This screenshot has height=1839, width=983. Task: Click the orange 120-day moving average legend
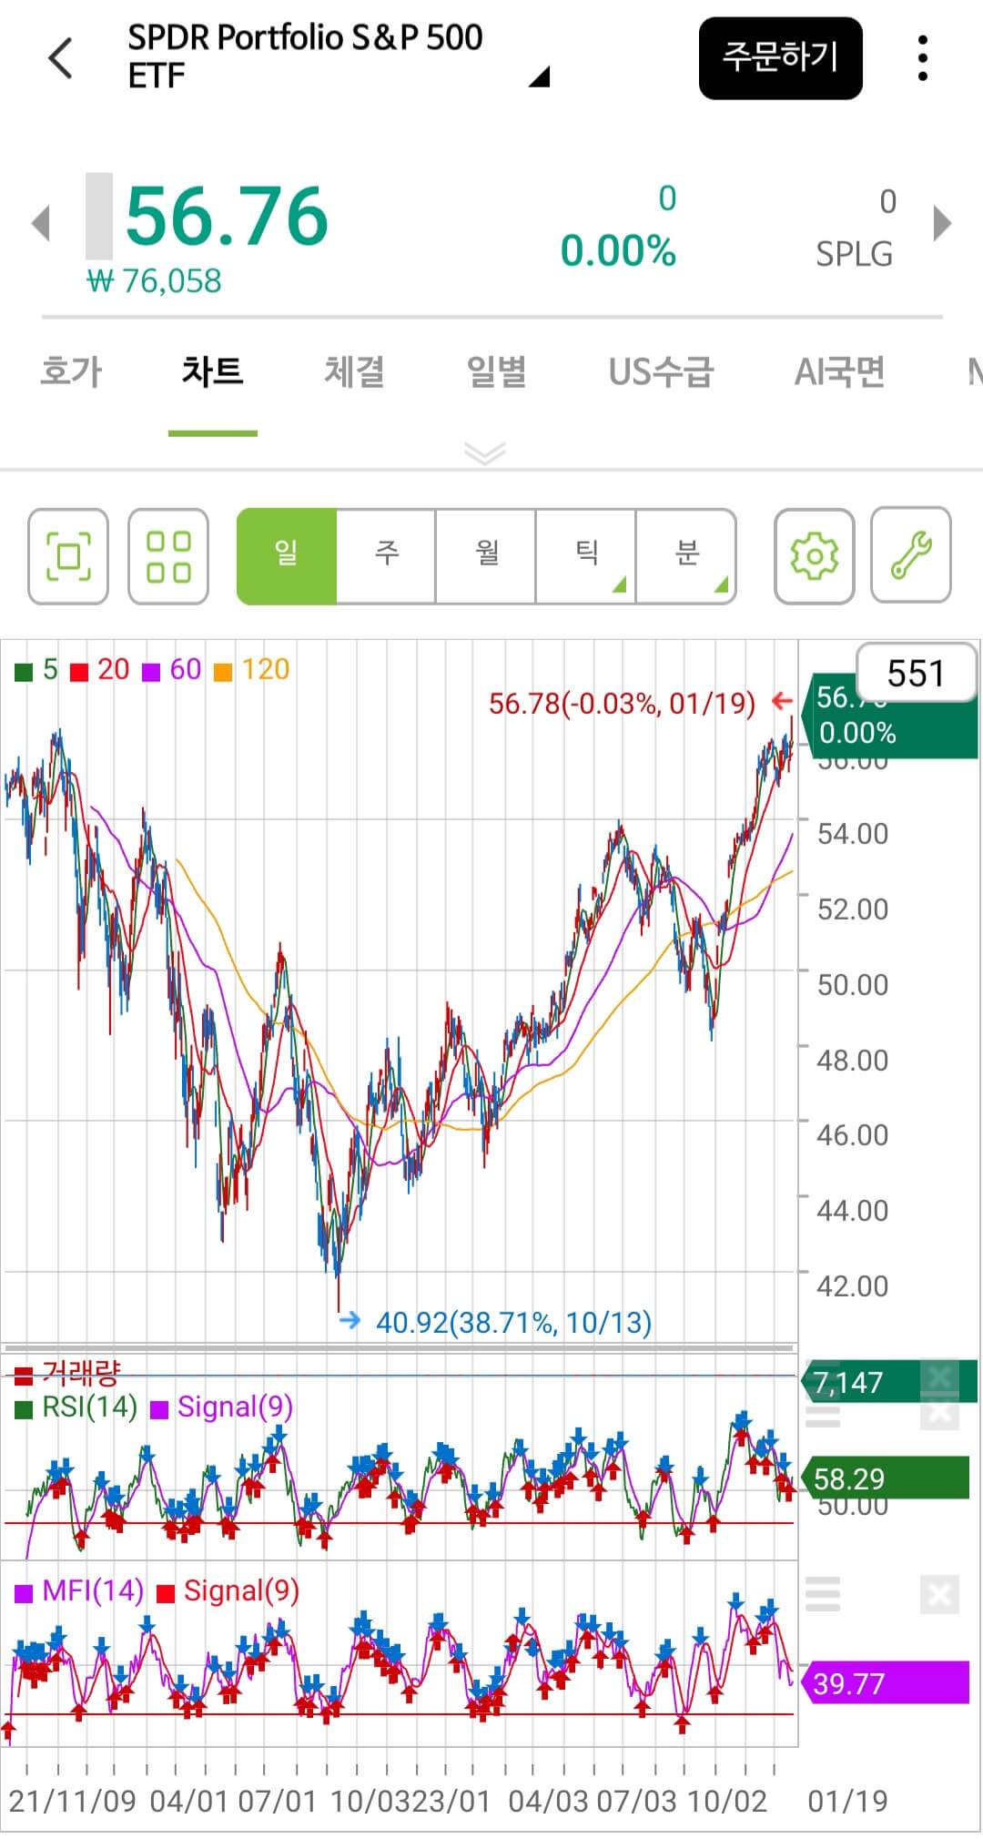click(252, 670)
